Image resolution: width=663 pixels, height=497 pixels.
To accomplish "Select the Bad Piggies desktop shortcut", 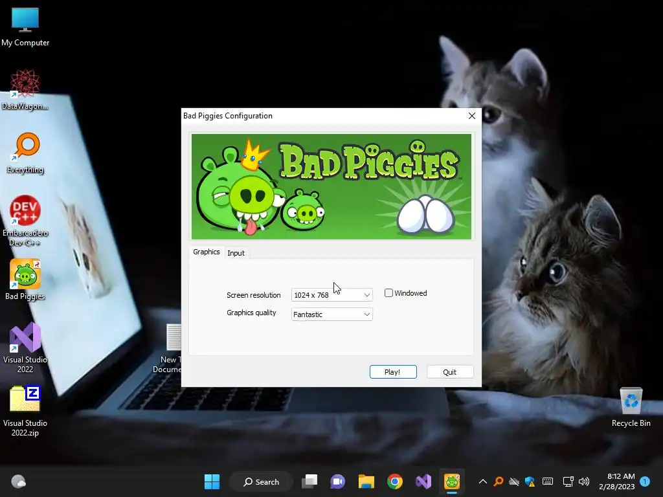I will [x=25, y=280].
